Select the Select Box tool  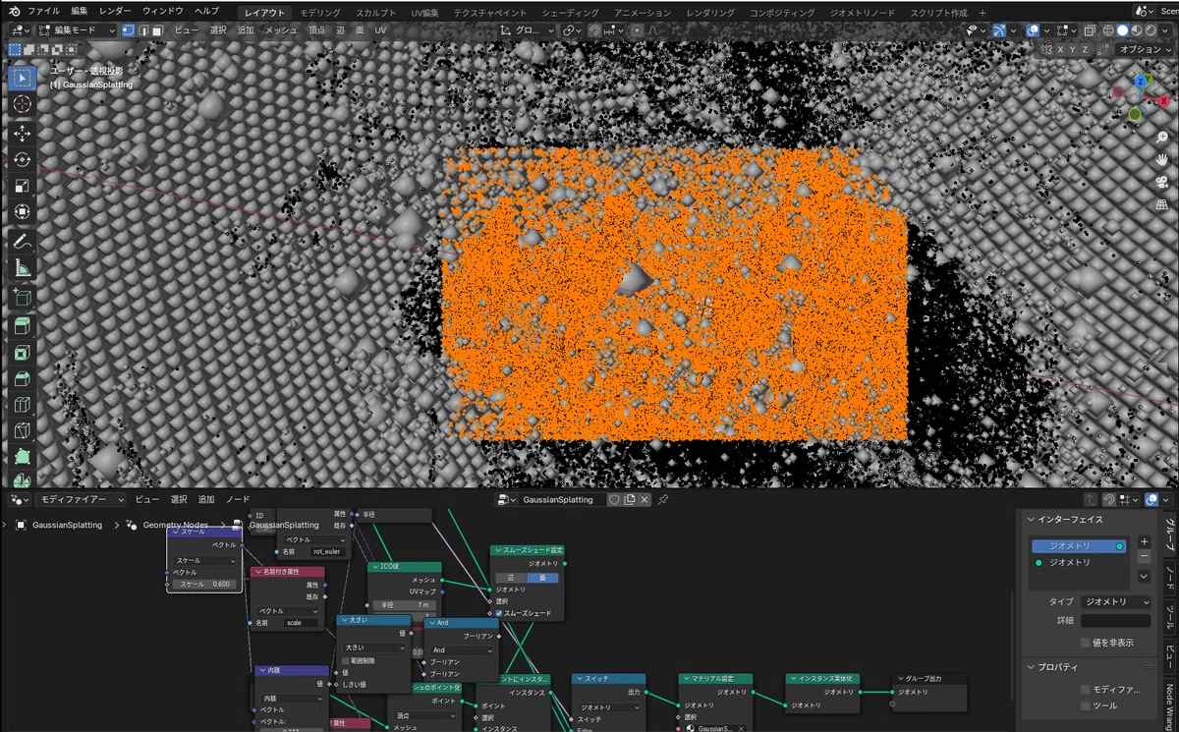coord(22,78)
